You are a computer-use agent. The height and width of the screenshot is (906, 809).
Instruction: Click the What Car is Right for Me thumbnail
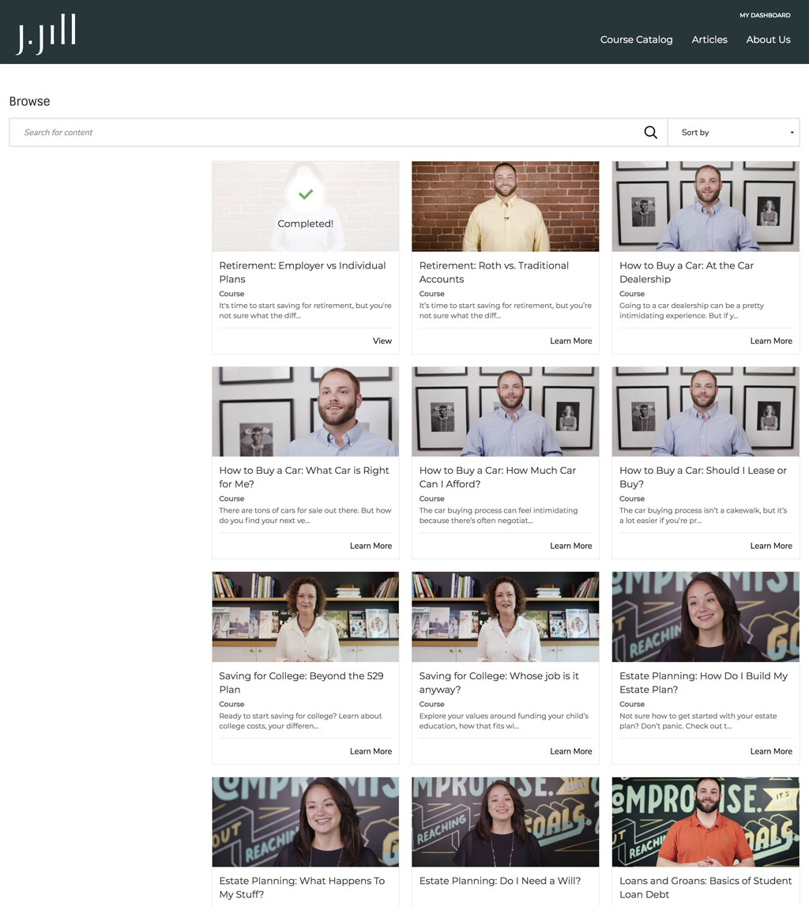click(305, 412)
